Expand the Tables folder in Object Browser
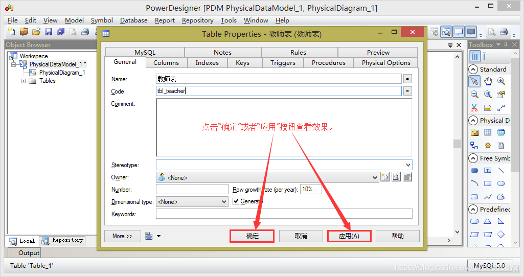This screenshot has width=524, height=277. click(x=24, y=81)
